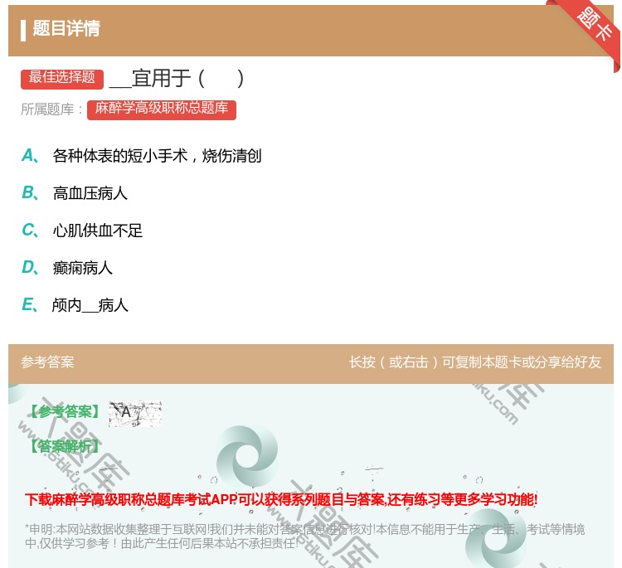This screenshot has width=622, height=568.
Task: Open the 麻醉学高级职称总题库 question bank link
Action: point(162,109)
